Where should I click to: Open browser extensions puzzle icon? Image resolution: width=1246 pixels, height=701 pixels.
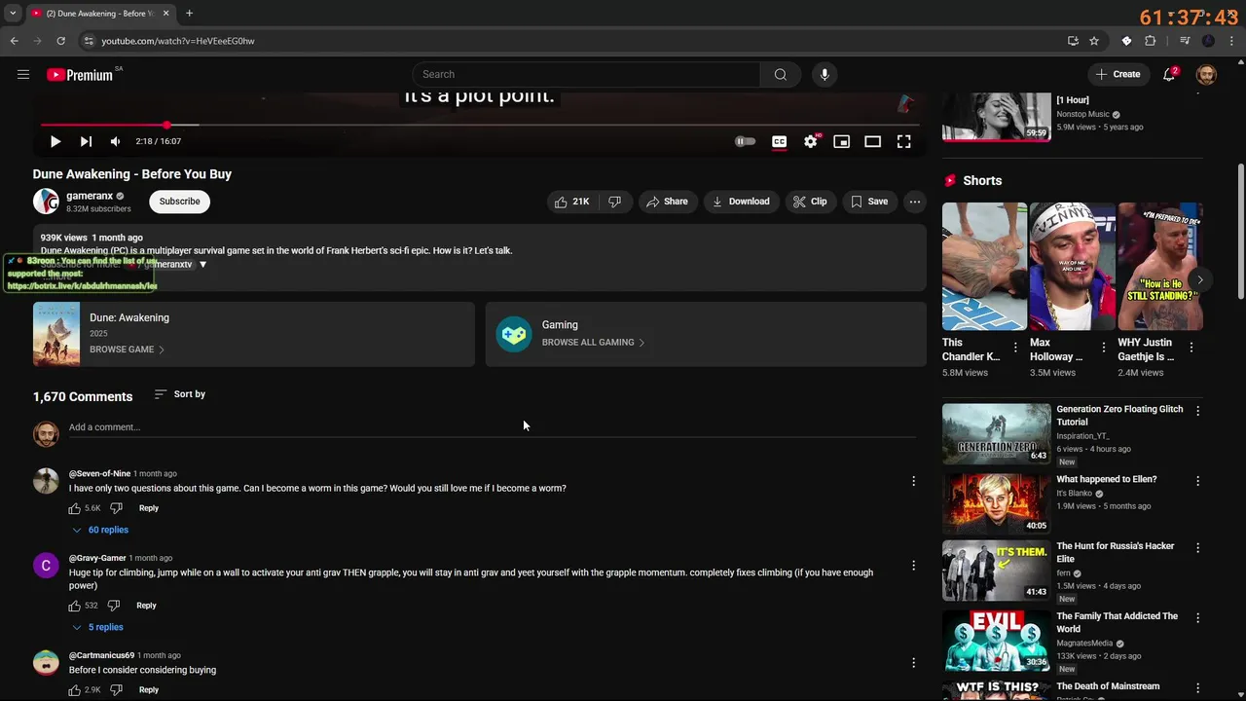click(1151, 41)
